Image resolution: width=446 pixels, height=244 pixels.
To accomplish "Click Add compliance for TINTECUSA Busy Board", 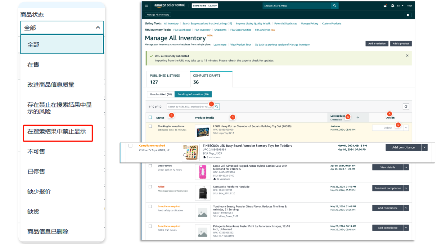I will point(403,147).
